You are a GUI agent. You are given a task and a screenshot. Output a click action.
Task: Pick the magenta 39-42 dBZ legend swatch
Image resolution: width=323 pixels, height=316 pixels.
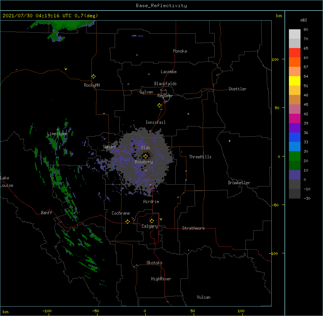[295, 118]
